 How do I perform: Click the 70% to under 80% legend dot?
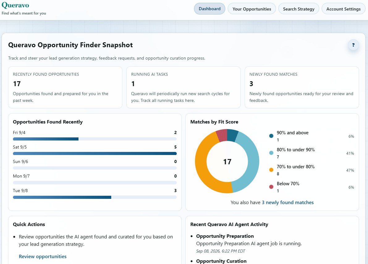click(x=271, y=170)
